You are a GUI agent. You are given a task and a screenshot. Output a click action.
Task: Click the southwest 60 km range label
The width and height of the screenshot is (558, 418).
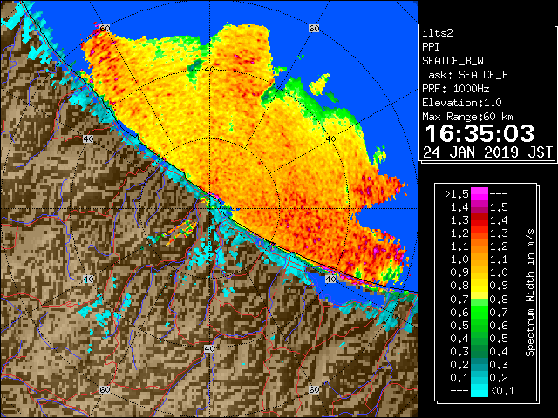105,389
